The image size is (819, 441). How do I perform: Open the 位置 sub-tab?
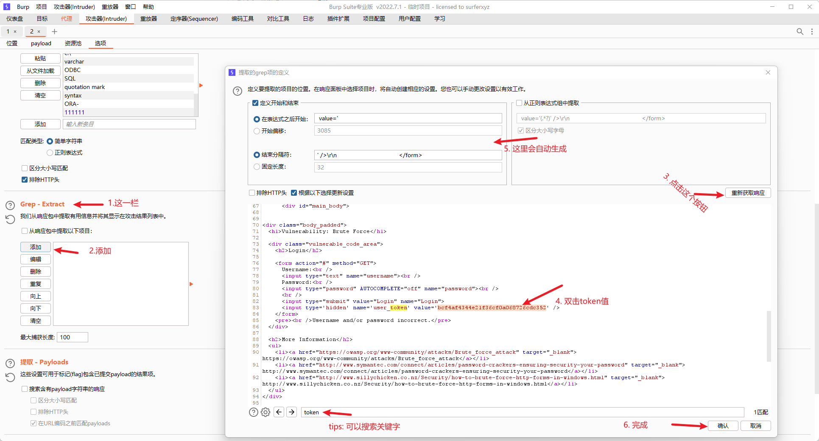point(12,43)
